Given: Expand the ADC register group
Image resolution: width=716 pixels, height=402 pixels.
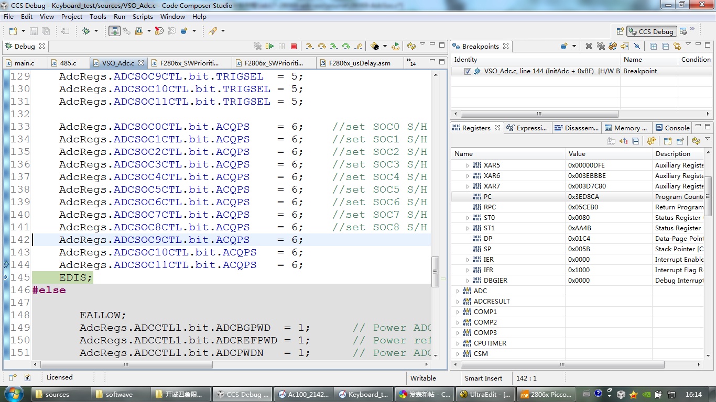Looking at the screenshot, I should 458,291.
